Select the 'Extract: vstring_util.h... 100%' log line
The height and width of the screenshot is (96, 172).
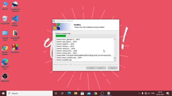point(67,53)
